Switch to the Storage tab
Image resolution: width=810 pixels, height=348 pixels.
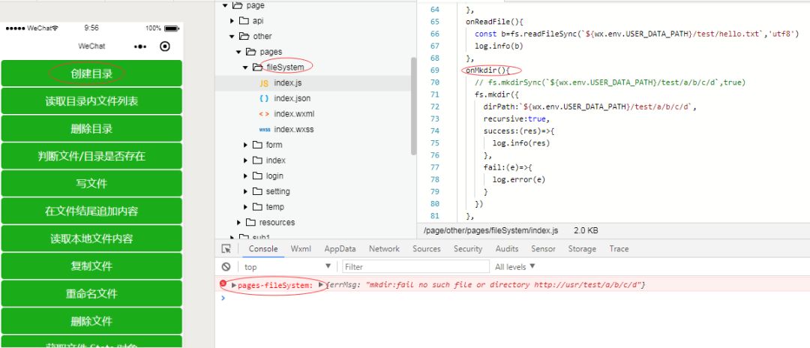(x=582, y=249)
